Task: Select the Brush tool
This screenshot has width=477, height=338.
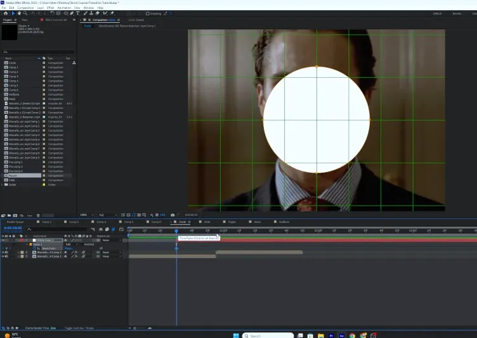Action: [x=86, y=13]
